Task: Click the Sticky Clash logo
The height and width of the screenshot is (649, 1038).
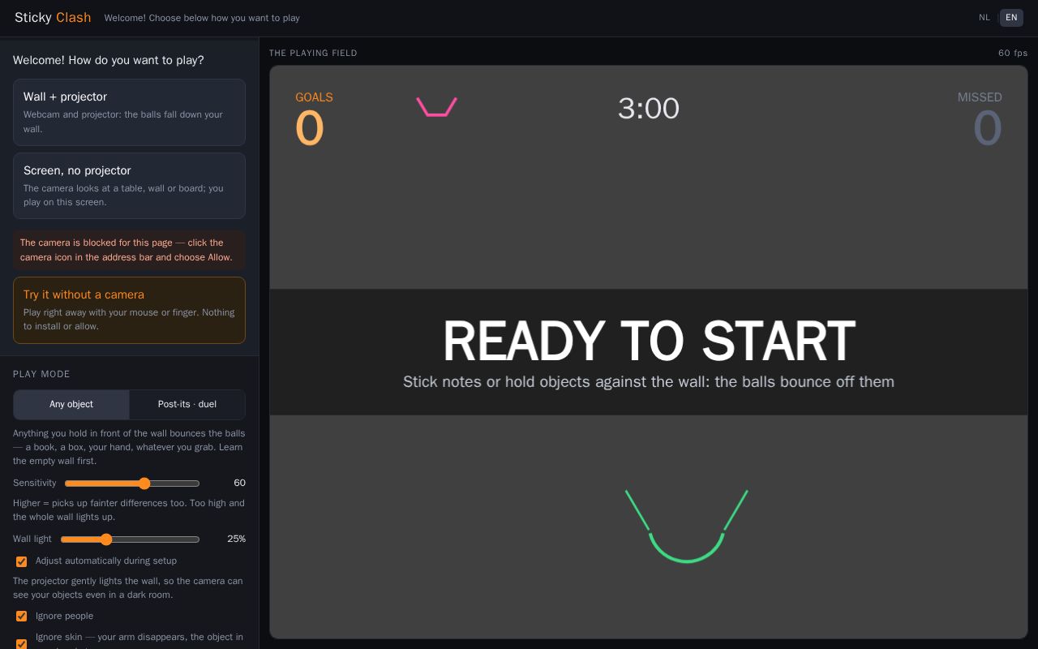Action: tap(53, 17)
